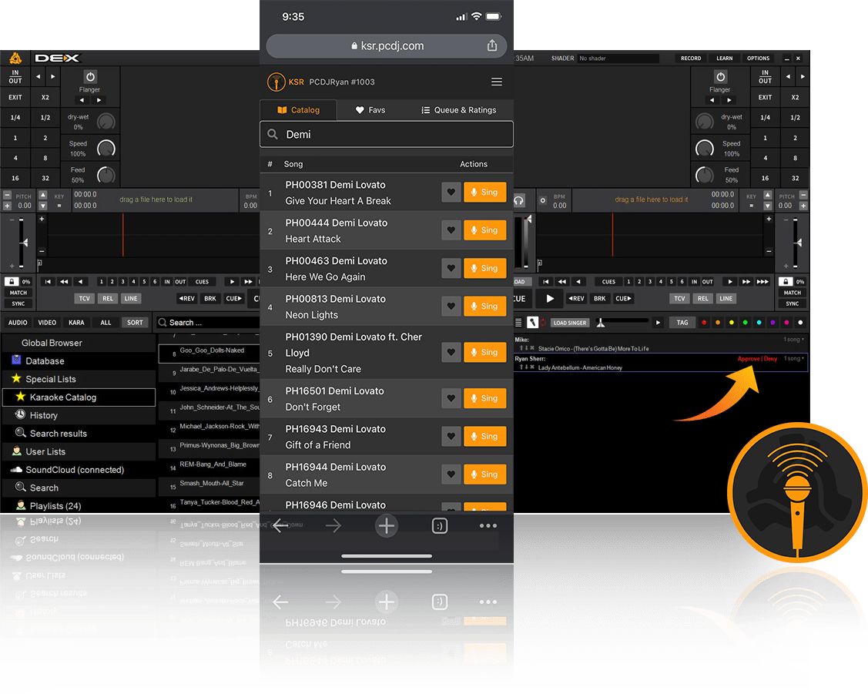Click the left deck CUE button

233,298
